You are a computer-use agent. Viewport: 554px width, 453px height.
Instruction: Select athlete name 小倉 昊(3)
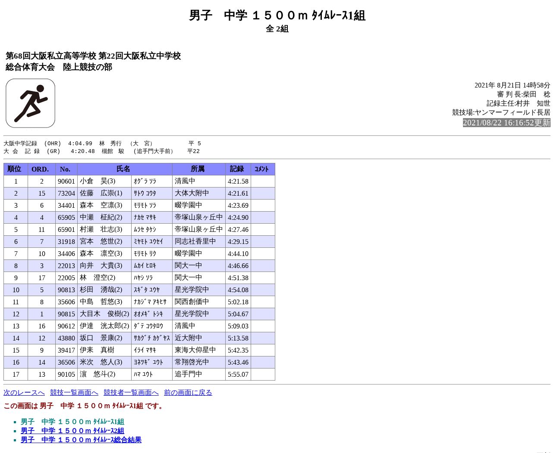coord(98,181)
